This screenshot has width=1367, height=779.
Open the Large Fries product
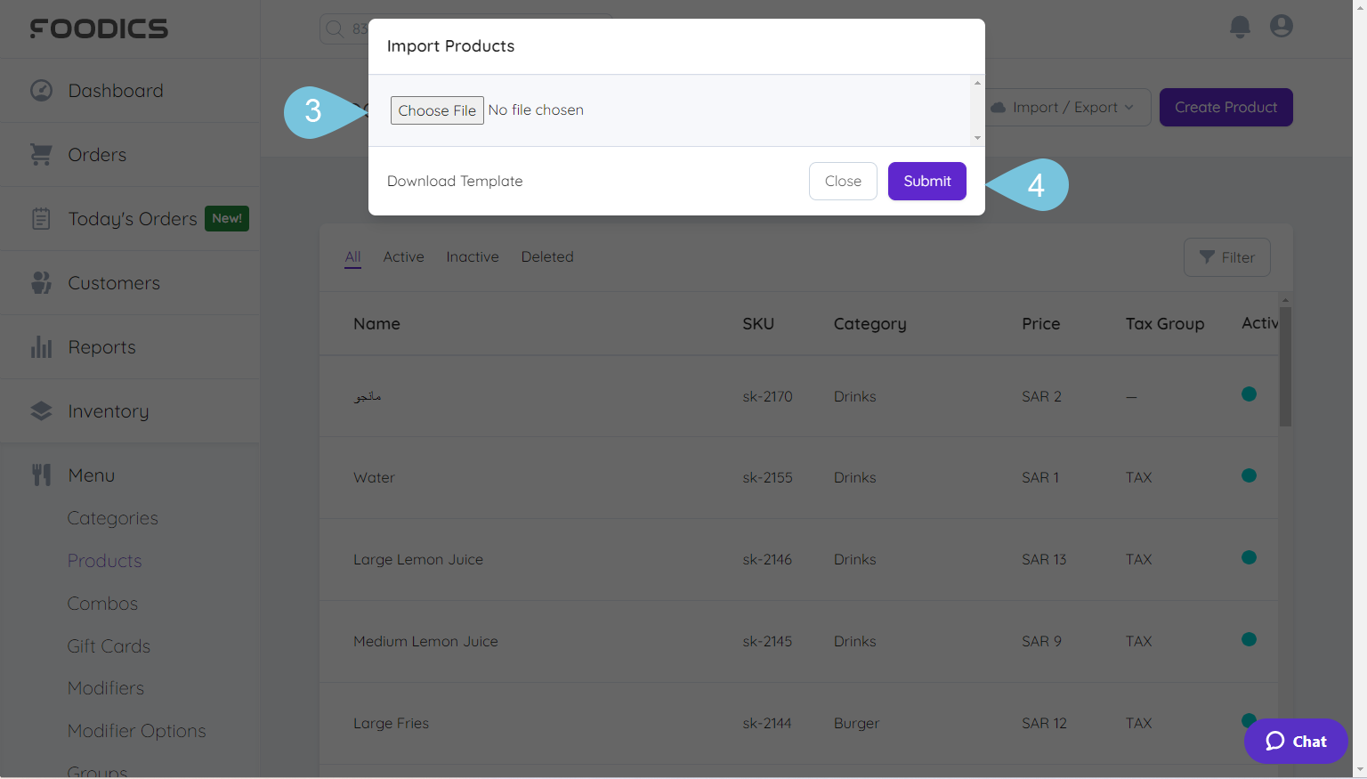pos(391,724)
